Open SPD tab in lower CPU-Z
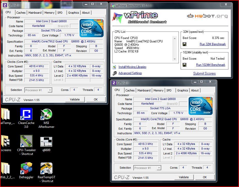239x187 pixels. point(169,90)
